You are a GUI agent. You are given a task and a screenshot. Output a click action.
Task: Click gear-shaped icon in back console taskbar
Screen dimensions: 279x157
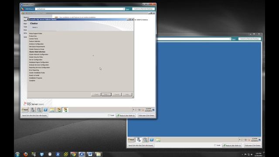pos(145,140)
